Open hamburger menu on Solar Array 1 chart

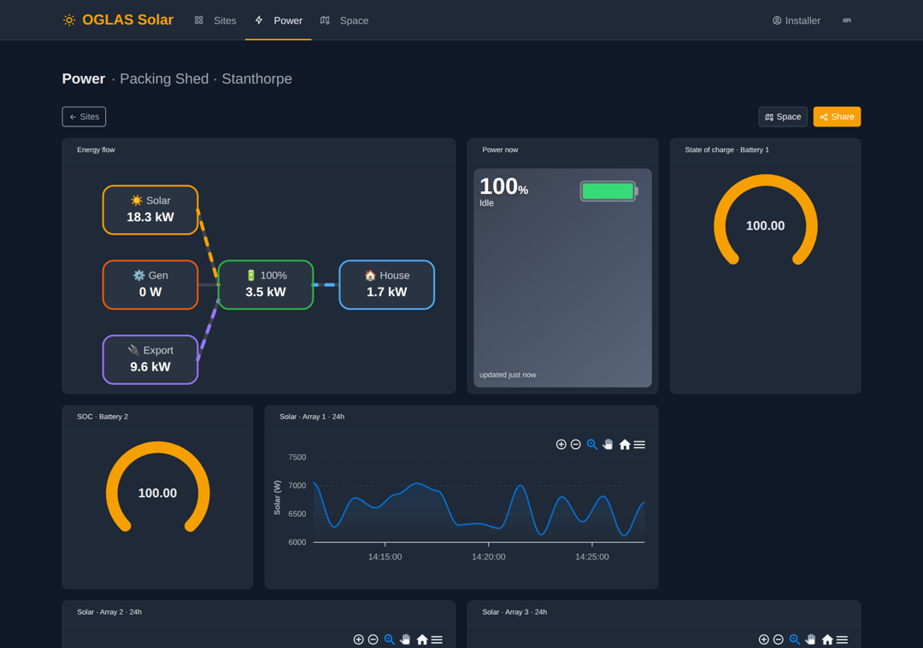click(x=639, y=445)
